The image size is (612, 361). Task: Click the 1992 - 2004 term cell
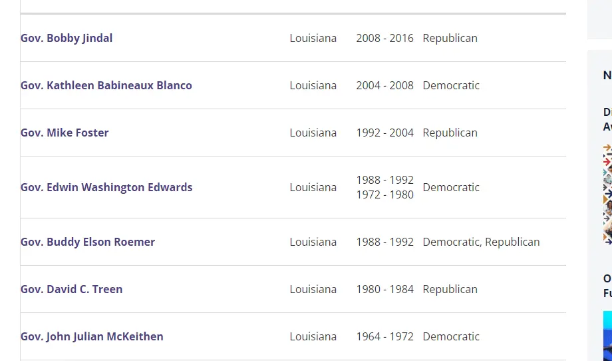click(x=384, y=133)
